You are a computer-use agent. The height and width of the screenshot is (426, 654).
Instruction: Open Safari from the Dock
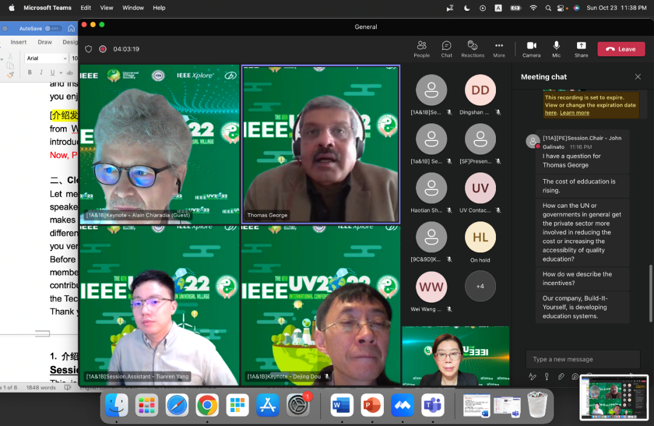pyautogui.click(x=177, y=405)
